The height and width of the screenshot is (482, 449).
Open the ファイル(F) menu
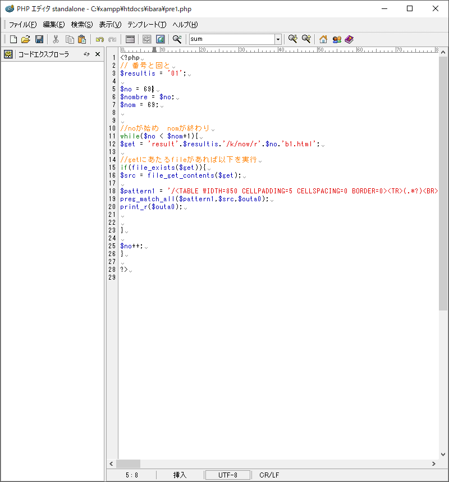tap(22, 25)
